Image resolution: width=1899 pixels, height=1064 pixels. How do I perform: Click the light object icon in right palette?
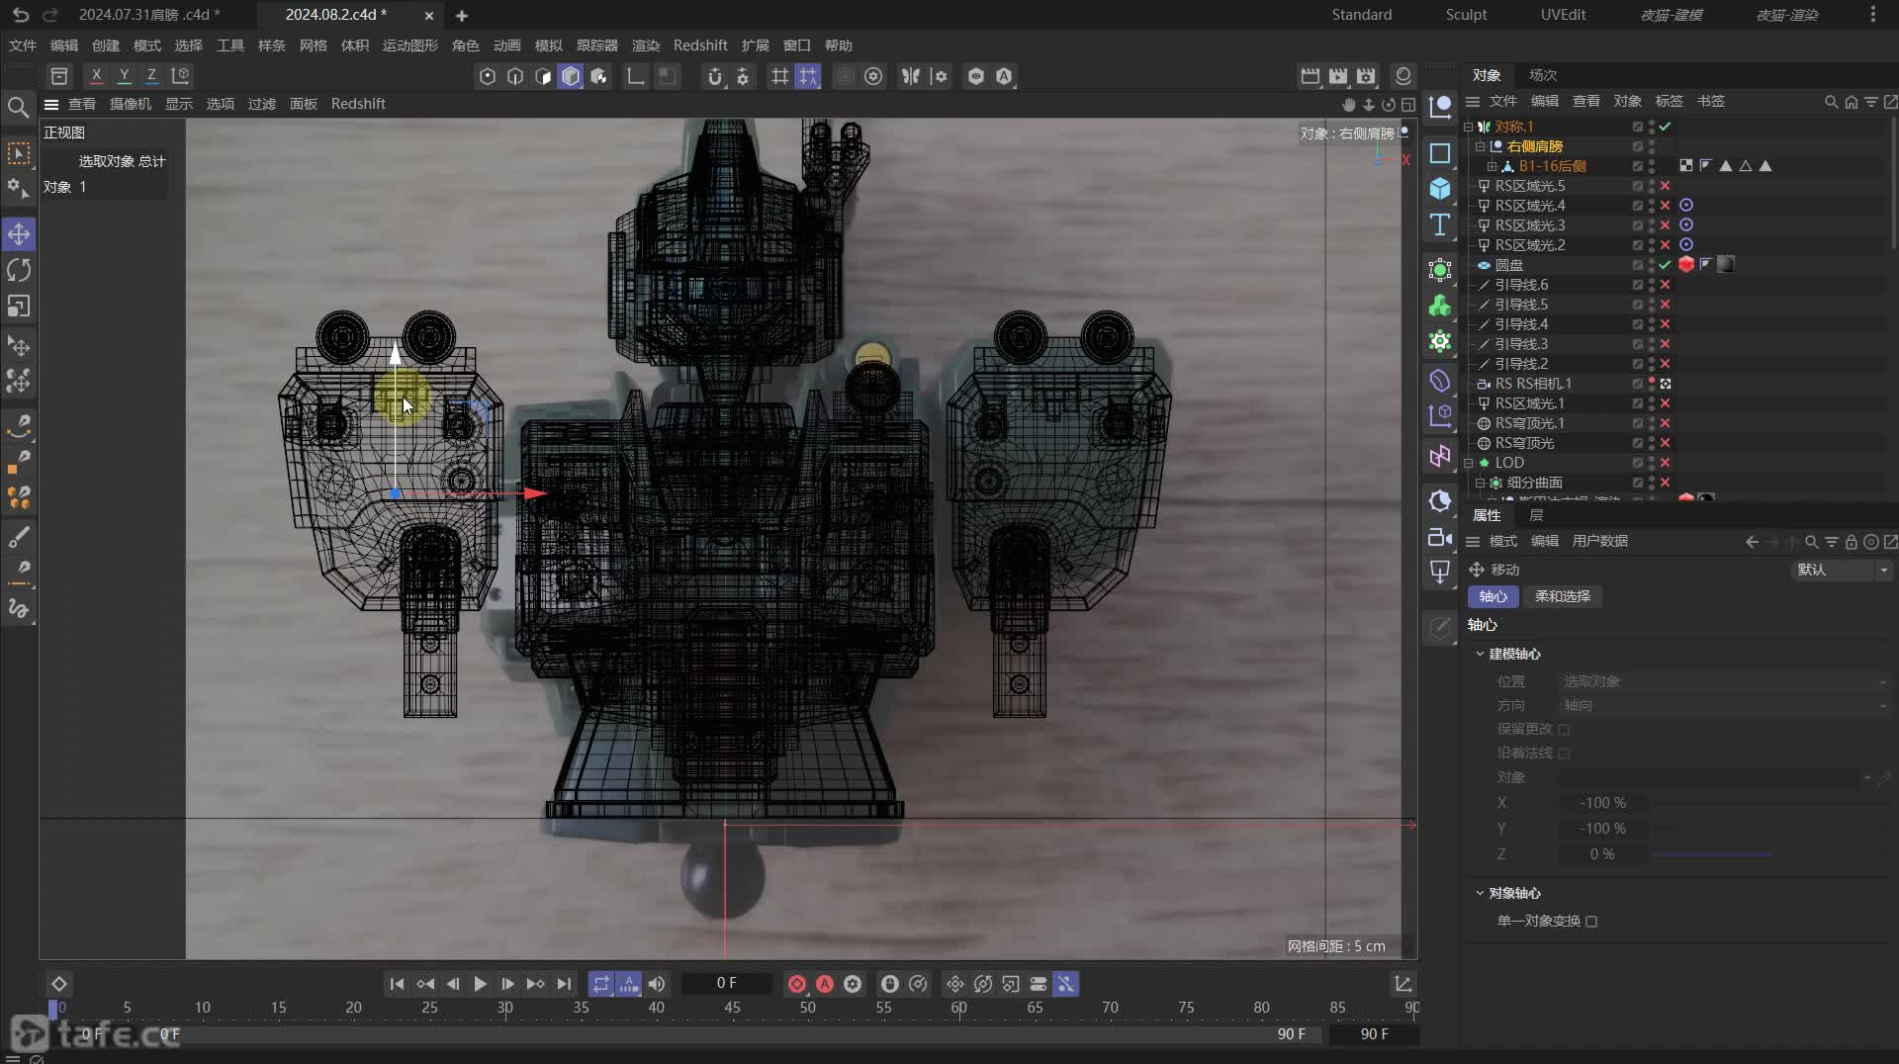point(1440,573)
